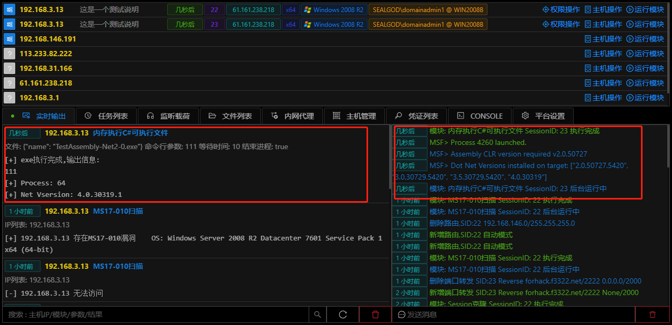Click question mark icon beside 192.168.3.1

9,98
